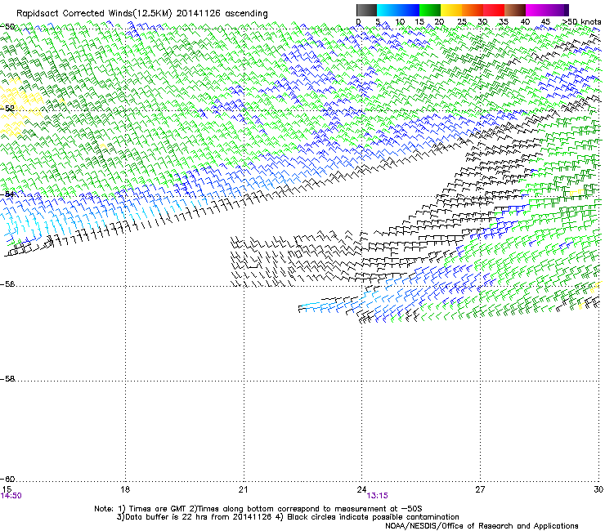The height and width of the screenshot is (531, 605).
Task: Click the purple time stamp '14:50'
Action: [11, 496]
